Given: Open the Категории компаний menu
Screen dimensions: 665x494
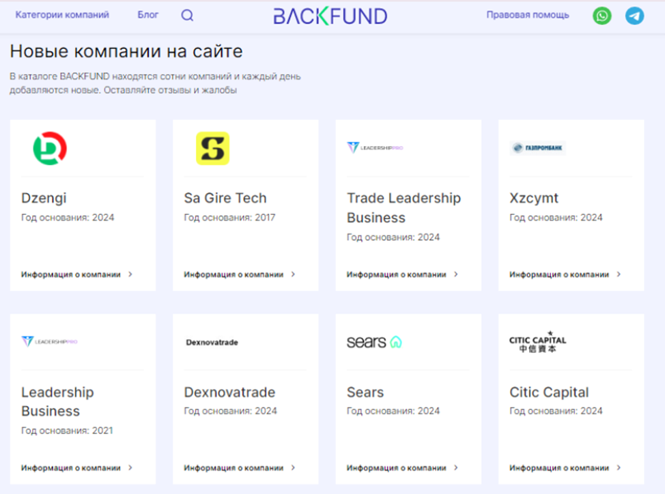Looking at the screenshot, I should coord(62,15).
